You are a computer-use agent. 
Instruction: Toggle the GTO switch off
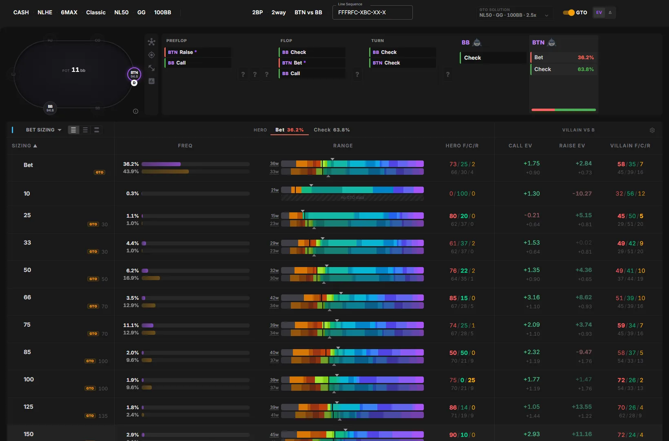[x=569, y=13]
